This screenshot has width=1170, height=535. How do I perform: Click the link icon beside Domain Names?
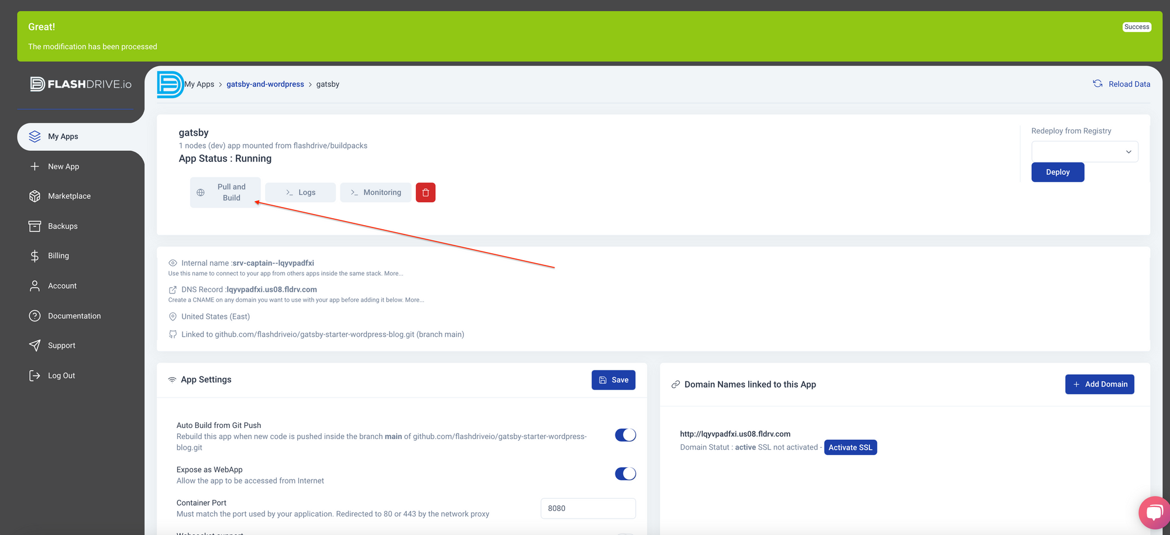pos(676,384)
